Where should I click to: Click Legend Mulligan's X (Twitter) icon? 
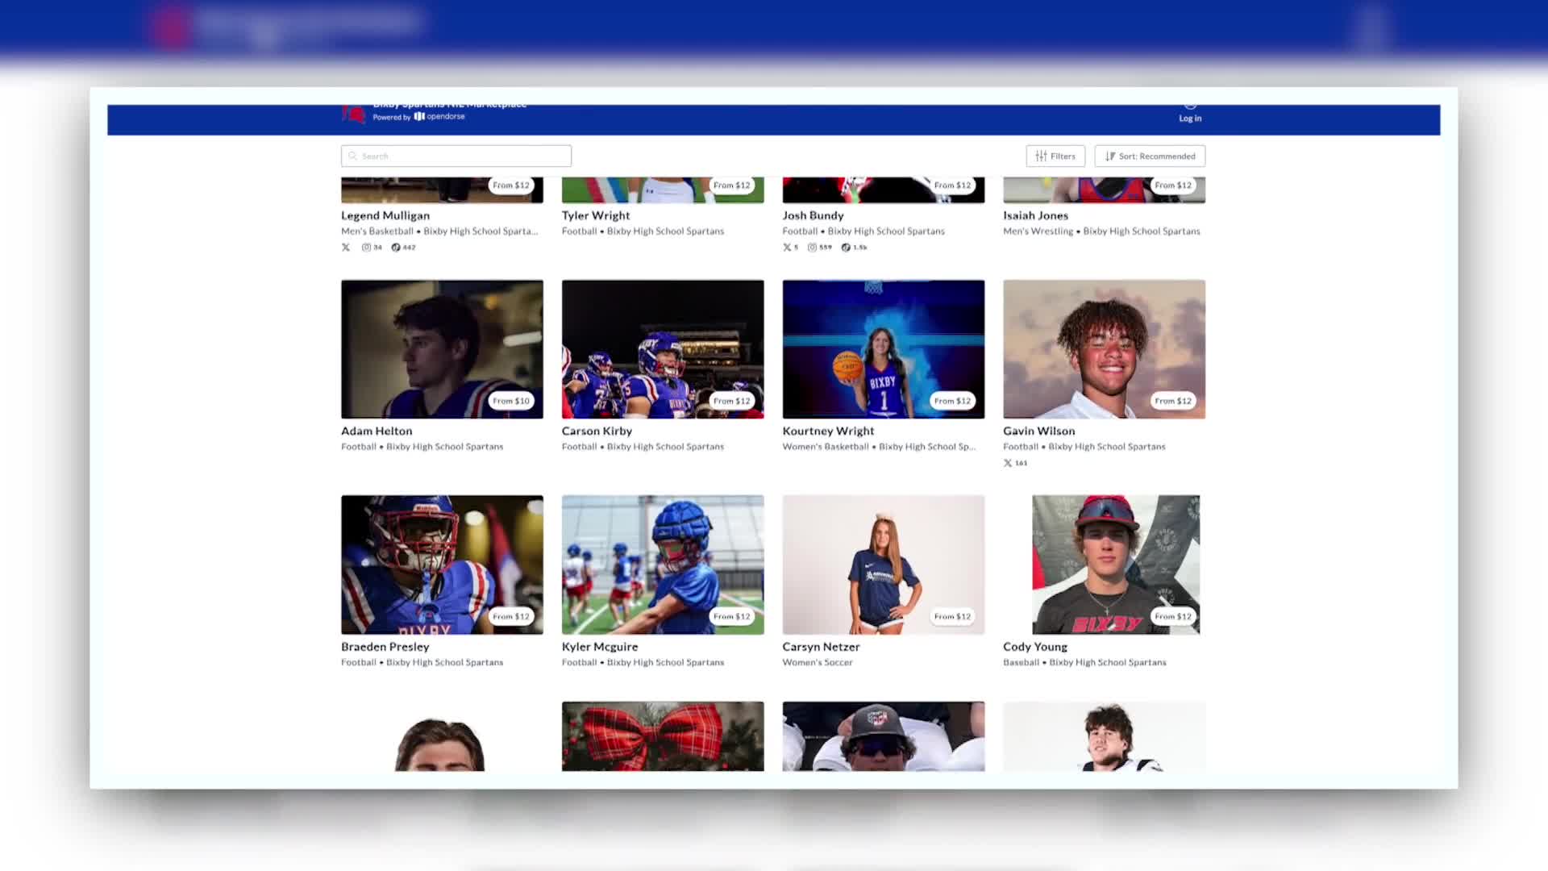coord(346,248)
